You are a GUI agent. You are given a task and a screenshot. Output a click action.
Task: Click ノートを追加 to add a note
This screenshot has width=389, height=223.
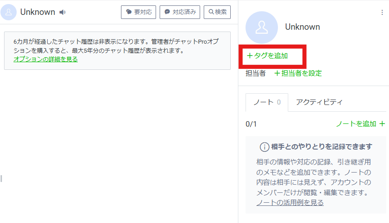point(360,124)
